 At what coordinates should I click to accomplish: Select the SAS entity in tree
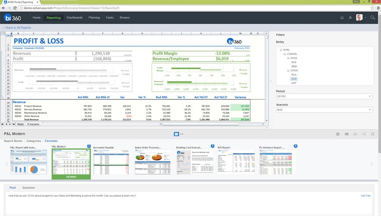coord(294,62)
